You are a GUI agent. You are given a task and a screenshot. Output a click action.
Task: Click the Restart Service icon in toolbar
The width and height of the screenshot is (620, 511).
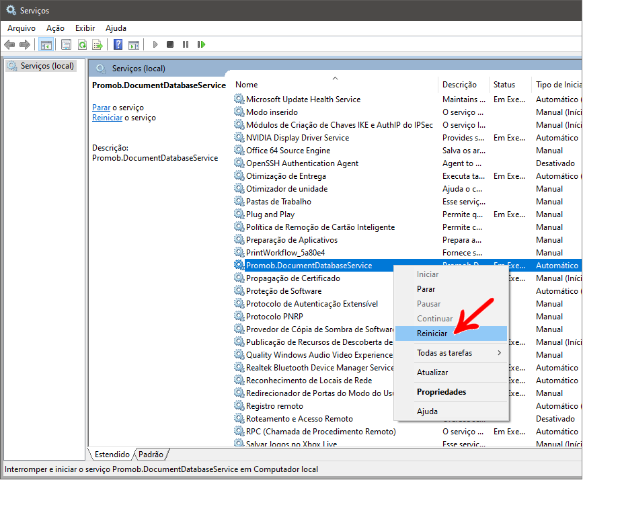point(201,44)
